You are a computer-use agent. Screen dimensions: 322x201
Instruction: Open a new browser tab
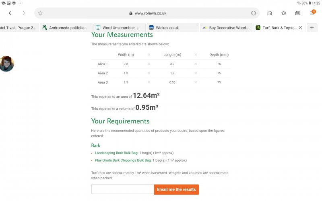[x=312, y=28]
